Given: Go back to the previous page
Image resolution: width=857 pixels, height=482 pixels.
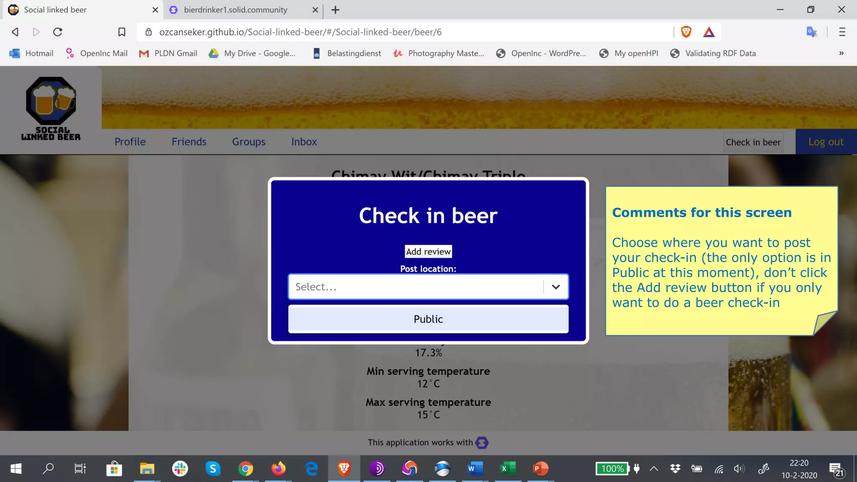Looking at the screenshot, I should tap(15, 32).
